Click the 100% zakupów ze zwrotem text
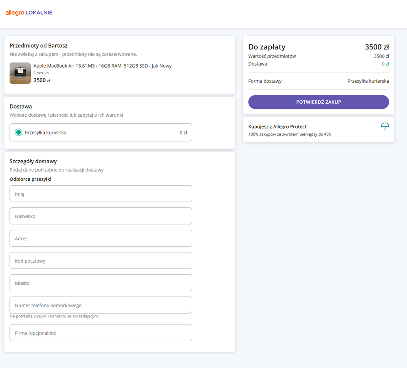The width and height of the screenshot is (407, 368). (x=289, y=134)
